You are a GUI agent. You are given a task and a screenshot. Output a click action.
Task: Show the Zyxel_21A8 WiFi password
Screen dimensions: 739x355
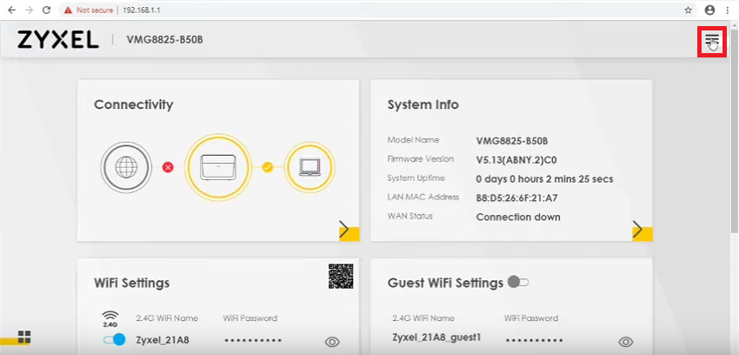coord(332,342)
